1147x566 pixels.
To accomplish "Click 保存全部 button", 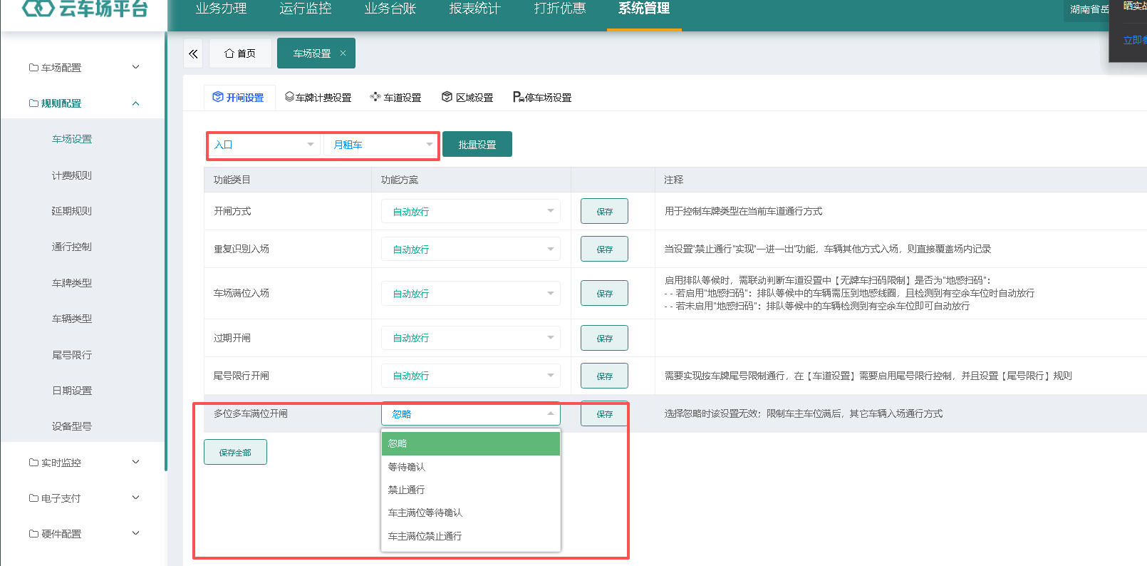I will tap(235, 453).
